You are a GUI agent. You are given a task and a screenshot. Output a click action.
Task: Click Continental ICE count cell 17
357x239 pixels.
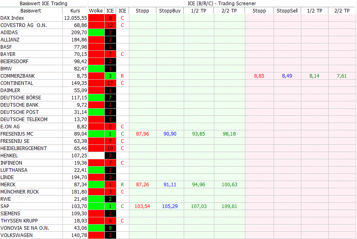click(110, 83)
